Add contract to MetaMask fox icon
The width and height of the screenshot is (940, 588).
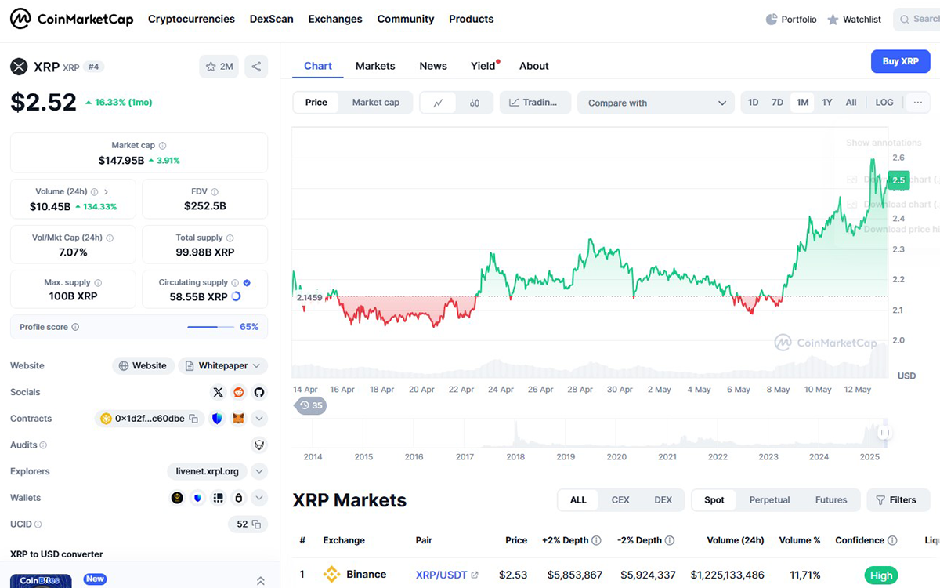pyautogui.click(x=238, y=419)
